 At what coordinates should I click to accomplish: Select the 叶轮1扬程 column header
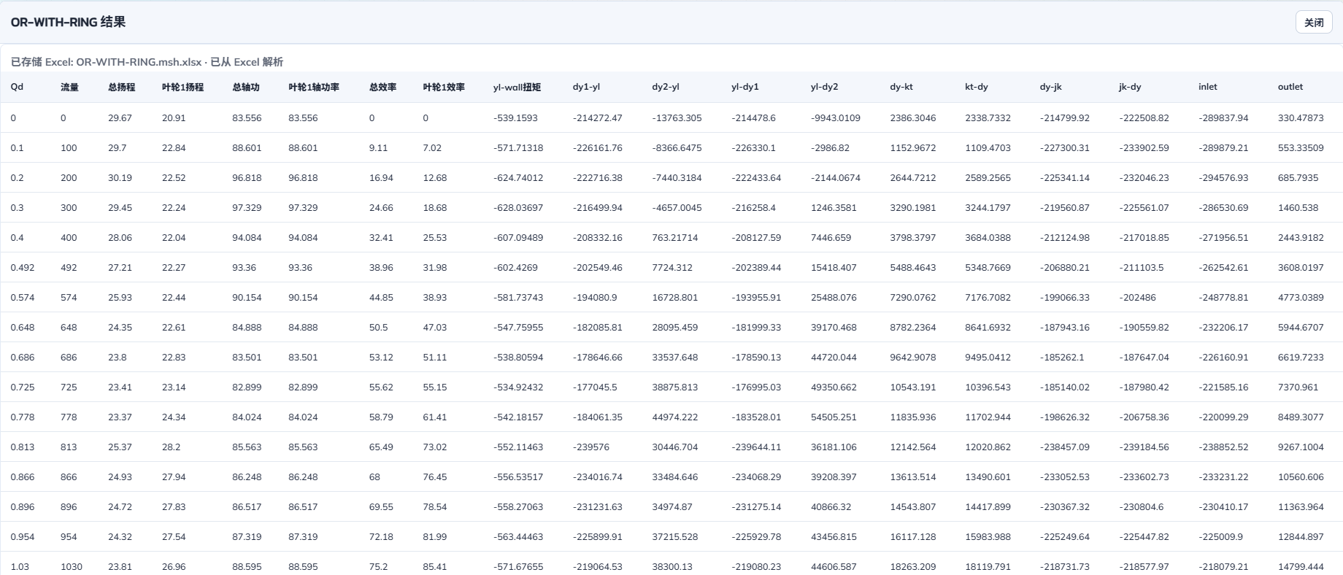[183, 87]
